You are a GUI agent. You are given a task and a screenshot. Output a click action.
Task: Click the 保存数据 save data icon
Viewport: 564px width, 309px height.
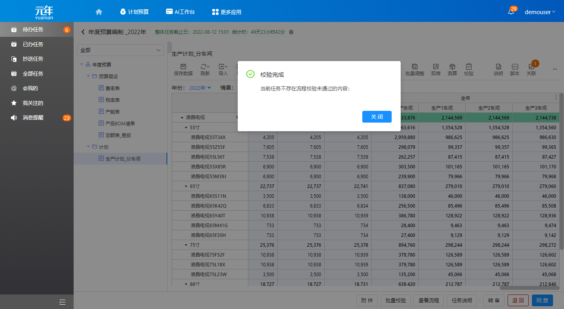click(183, 67)
